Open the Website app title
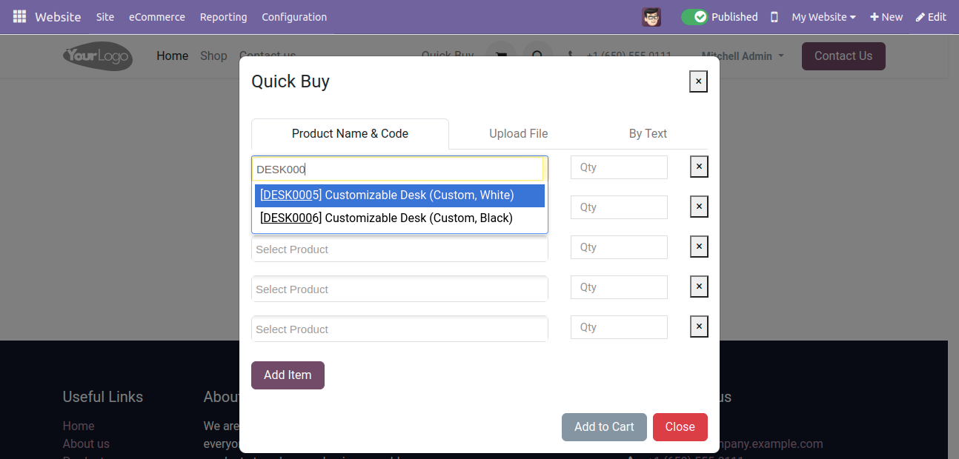This screenshot has width=959, height=459. 58,17
